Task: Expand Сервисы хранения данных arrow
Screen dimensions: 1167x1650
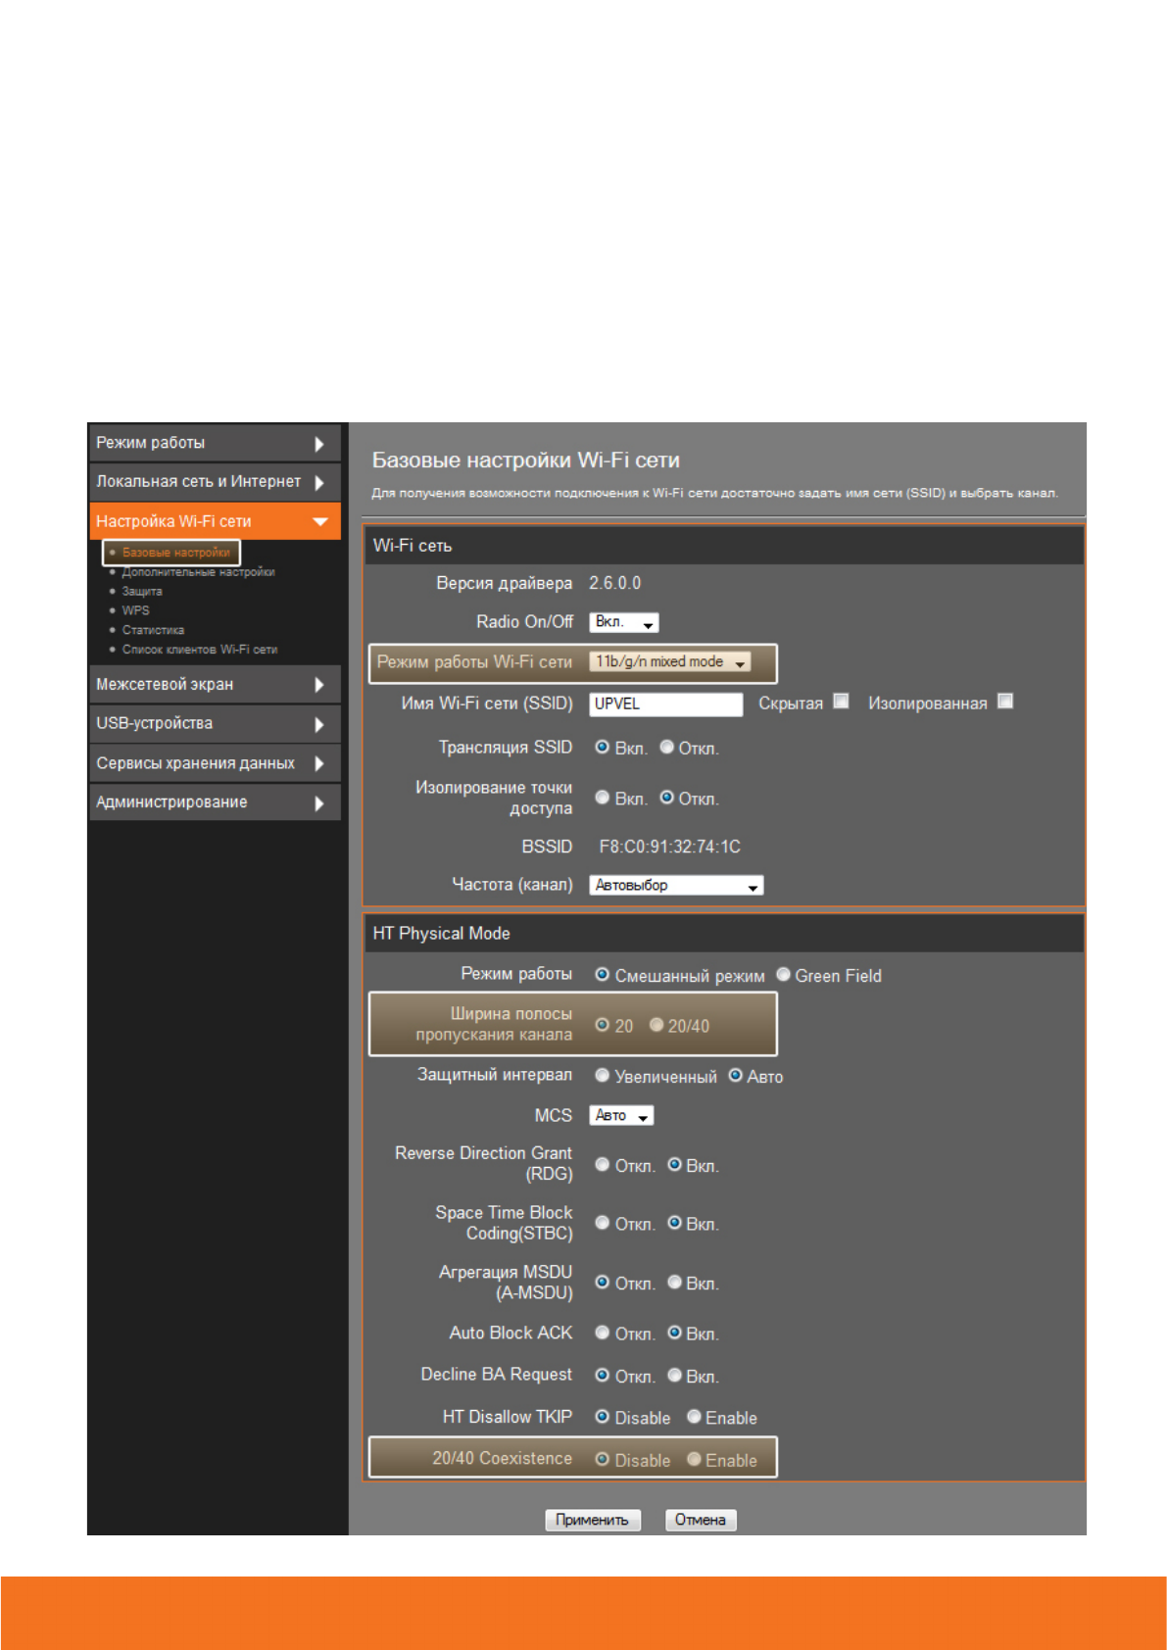Action: 318,764
